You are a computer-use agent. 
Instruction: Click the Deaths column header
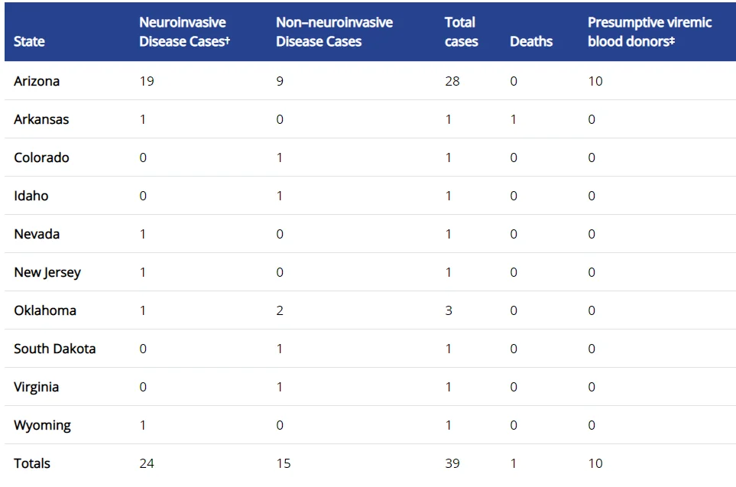[531, 41]
